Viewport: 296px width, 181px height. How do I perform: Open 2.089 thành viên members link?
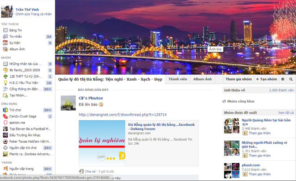(281, 90)
